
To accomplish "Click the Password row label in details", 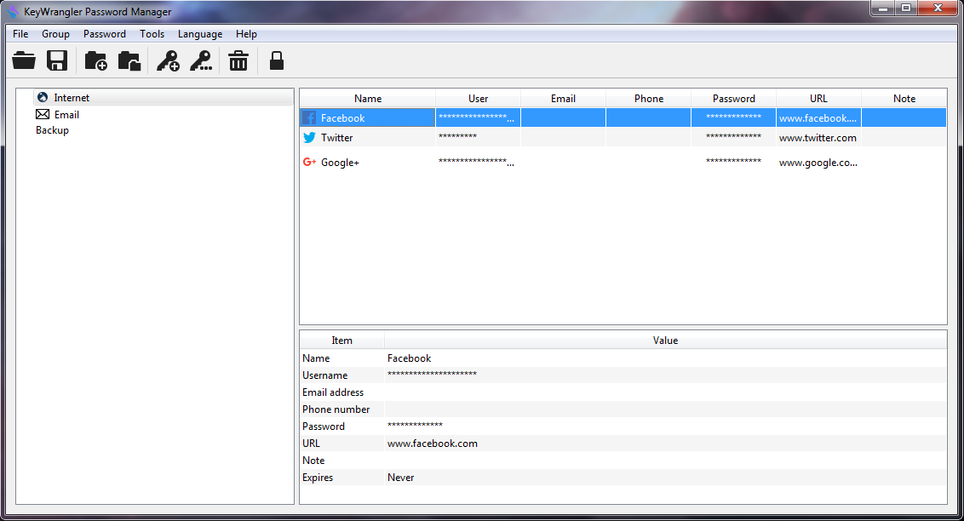I will pos(324,427).
